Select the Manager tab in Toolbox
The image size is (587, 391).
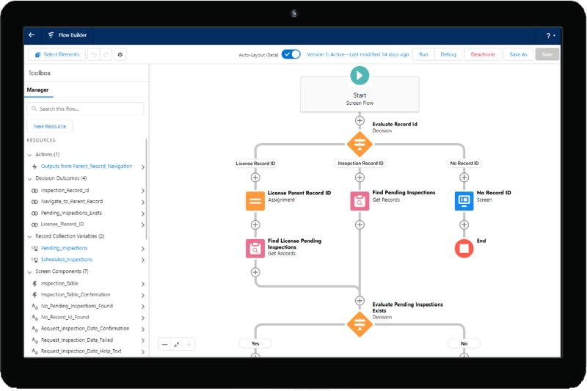pyautogui.click(x=38, y=90)
